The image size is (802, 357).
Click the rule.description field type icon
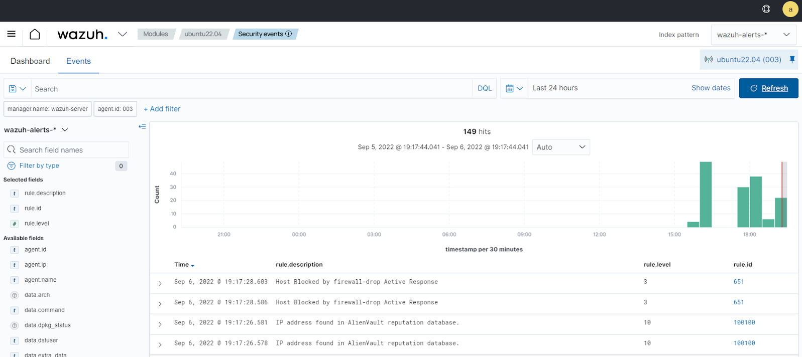click(15, 194)
